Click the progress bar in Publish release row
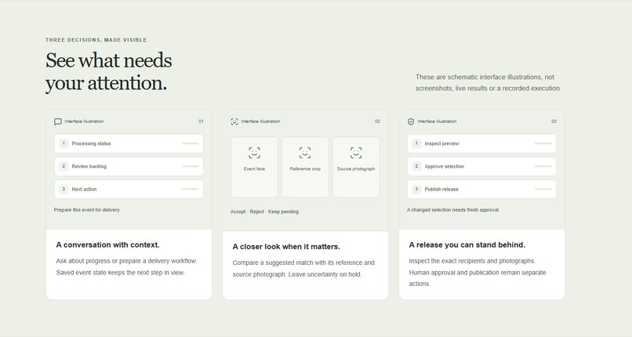Screen dimensions: 632x337 543,189
